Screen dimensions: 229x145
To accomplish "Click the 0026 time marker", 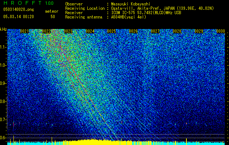I will (133, 31).
